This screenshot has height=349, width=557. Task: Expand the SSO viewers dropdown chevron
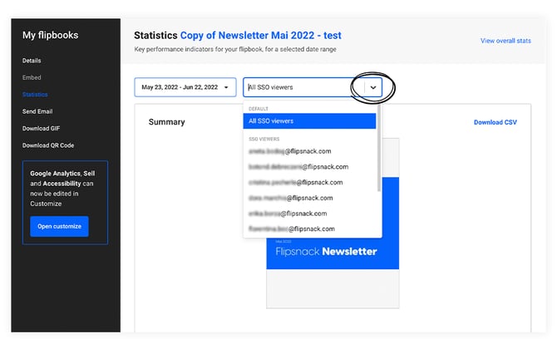click(373, 86)
